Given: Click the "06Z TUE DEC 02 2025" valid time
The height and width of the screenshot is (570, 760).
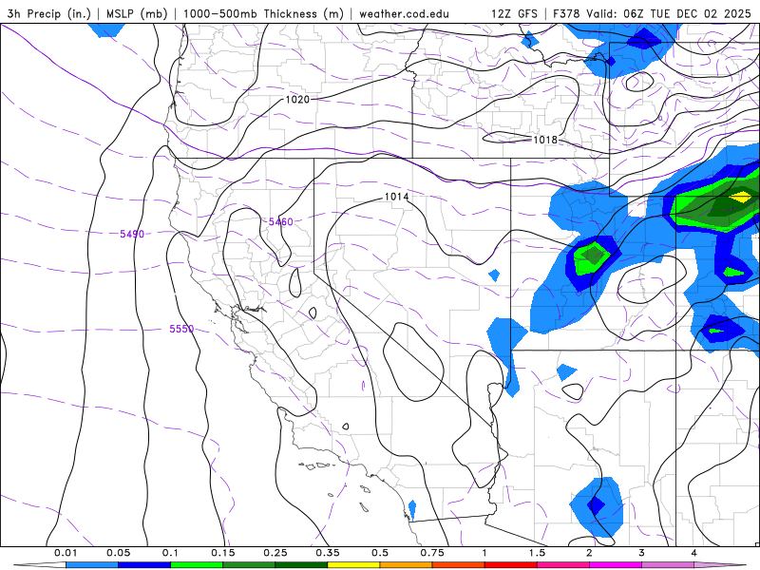Looking at the screenshot, I should point(687,13).
